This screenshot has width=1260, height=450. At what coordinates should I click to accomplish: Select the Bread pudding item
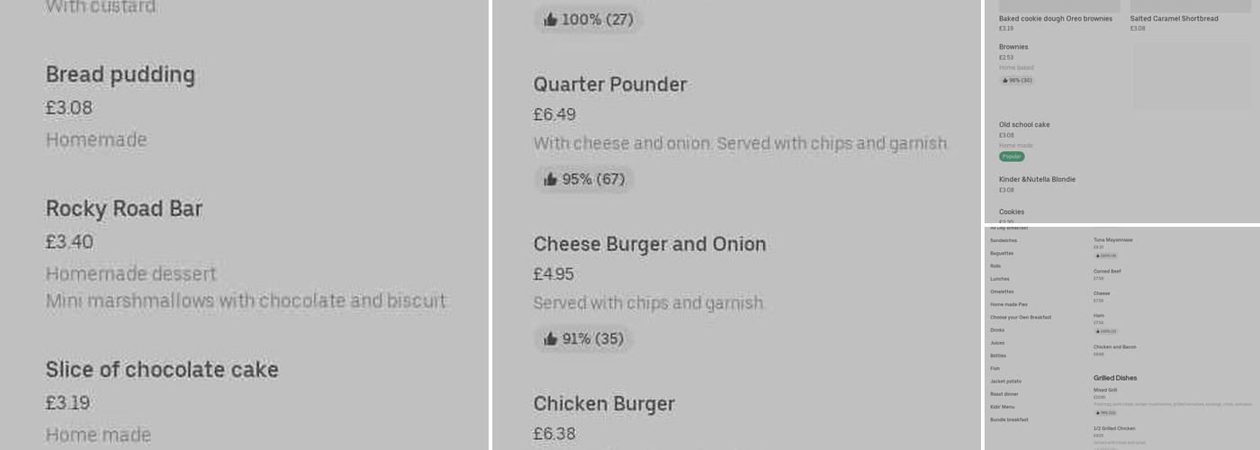click(121, 75)
